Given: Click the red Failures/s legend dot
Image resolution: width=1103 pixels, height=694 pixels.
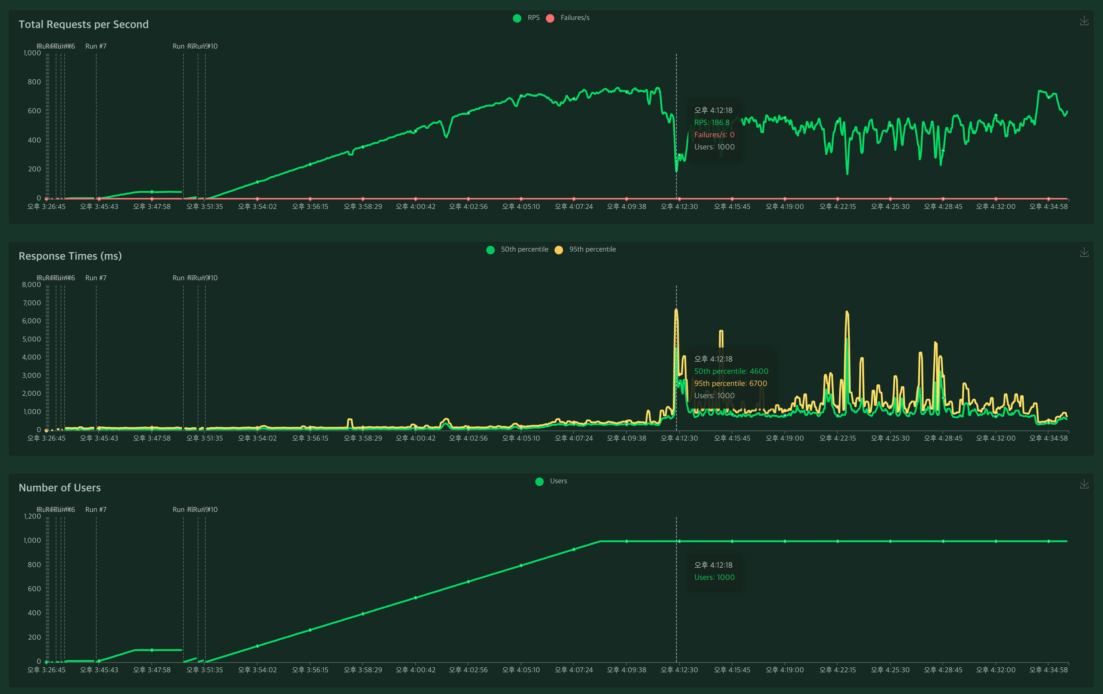Looking at the screenshot, I should click(x=550, y=19).
